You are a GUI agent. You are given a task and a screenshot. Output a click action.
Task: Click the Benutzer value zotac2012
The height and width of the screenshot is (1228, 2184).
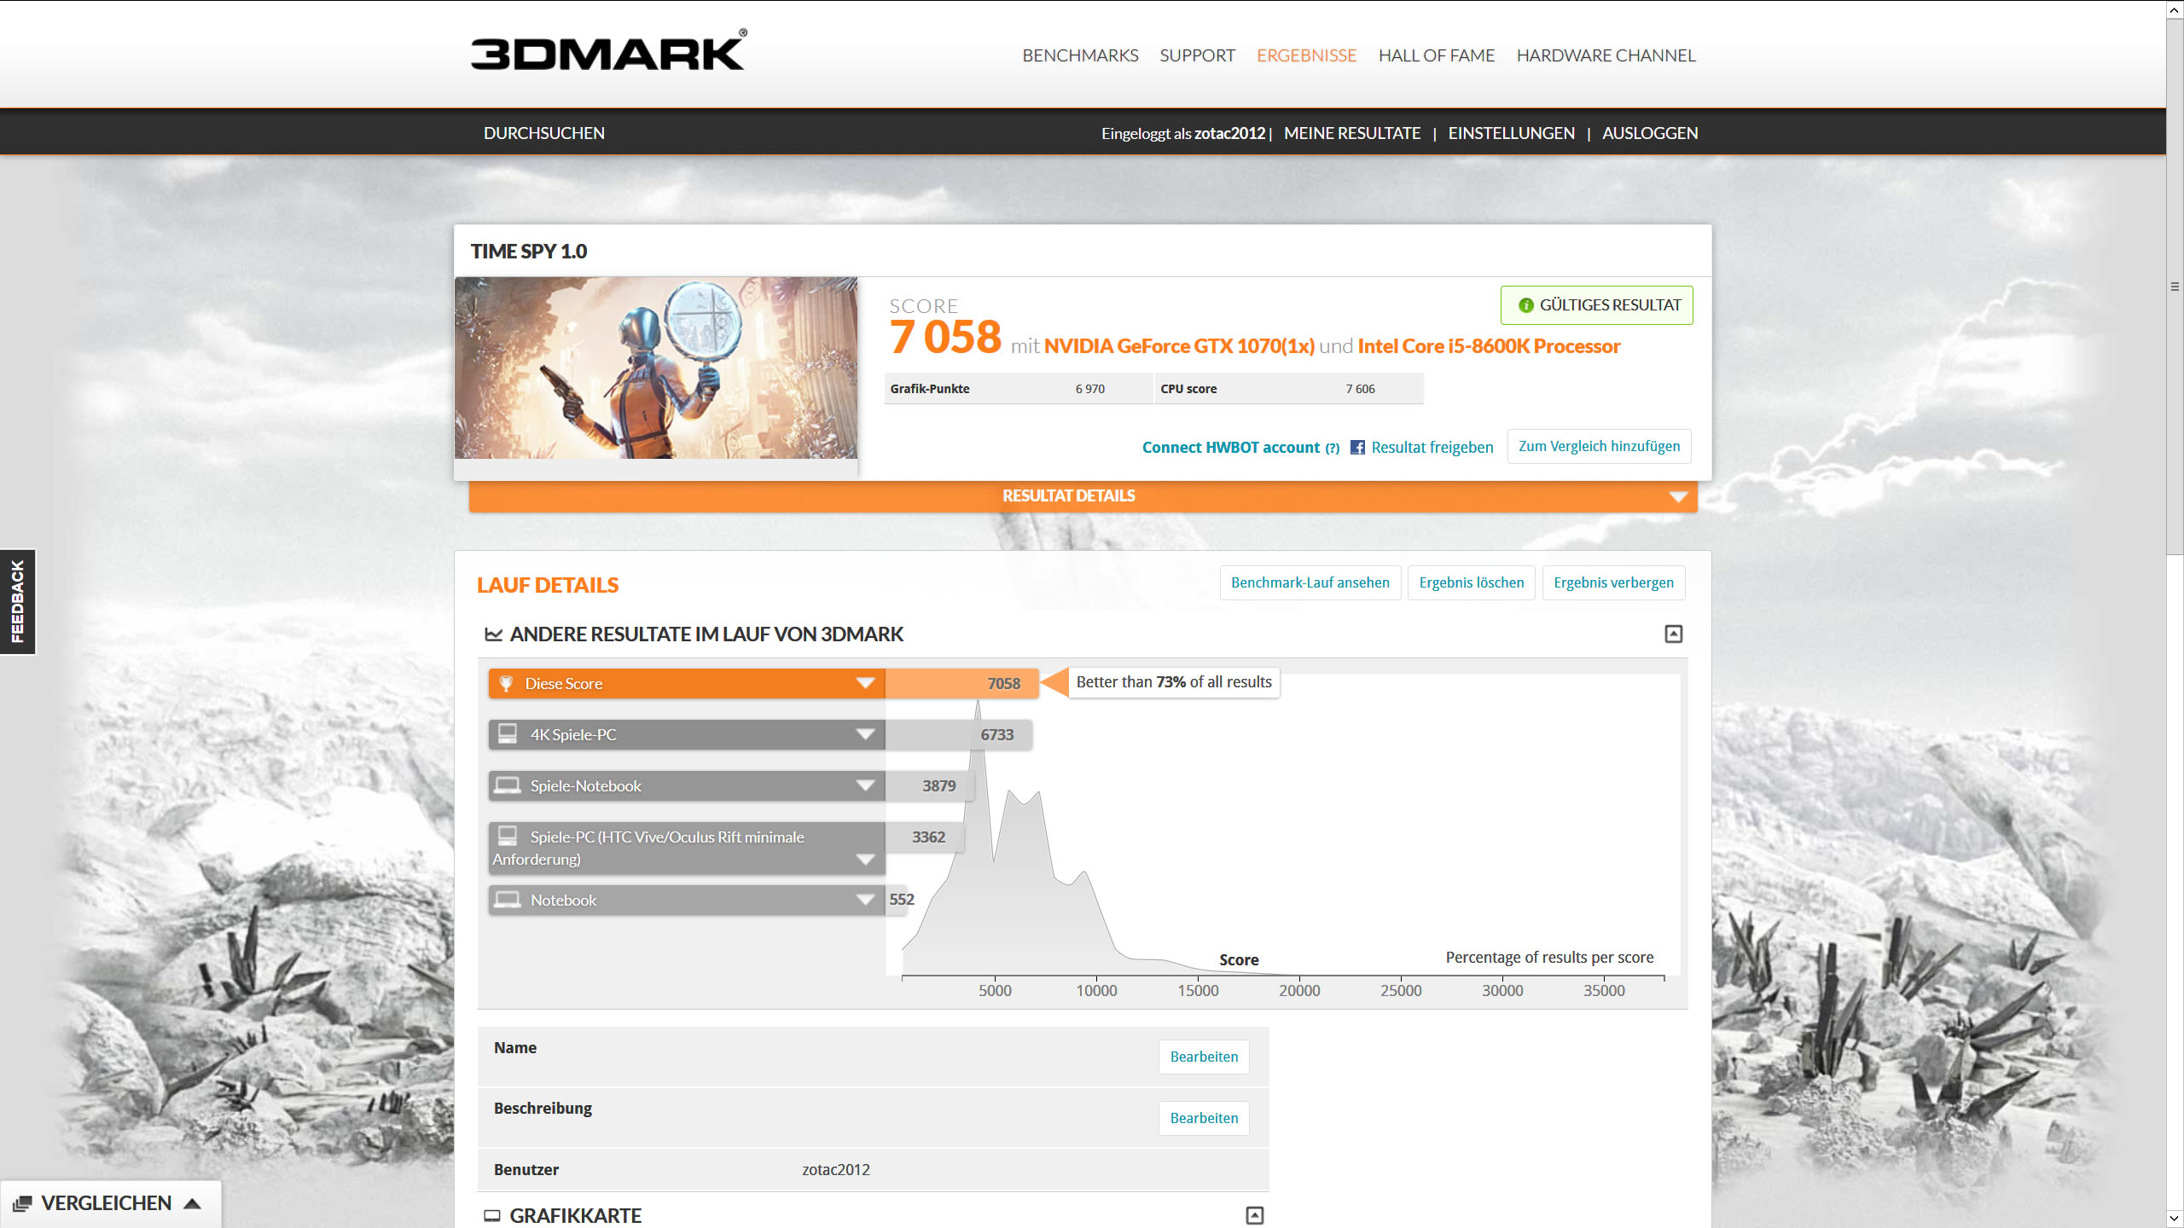tap(836, 1169)
